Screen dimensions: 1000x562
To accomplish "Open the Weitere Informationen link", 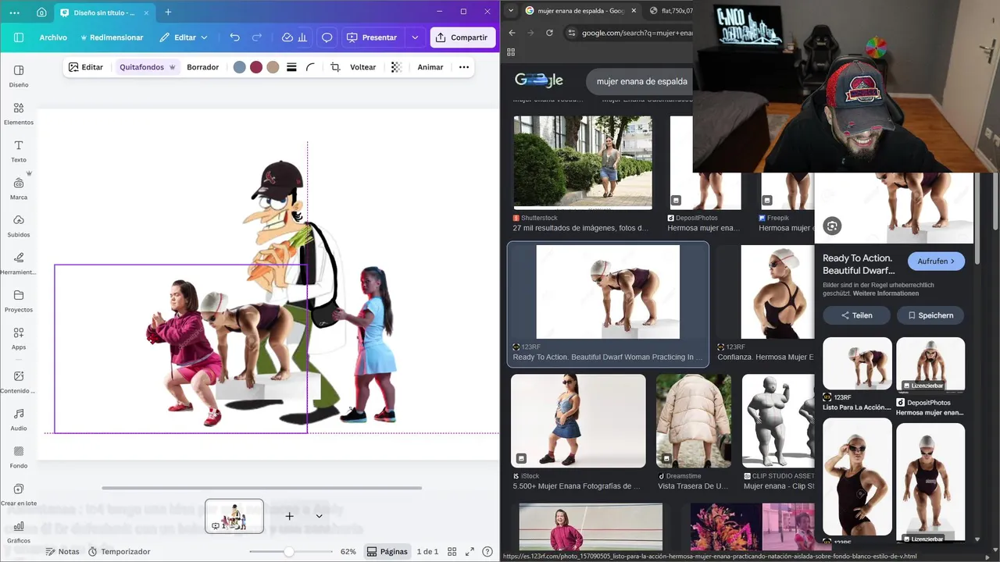I will tap(886, 293).
